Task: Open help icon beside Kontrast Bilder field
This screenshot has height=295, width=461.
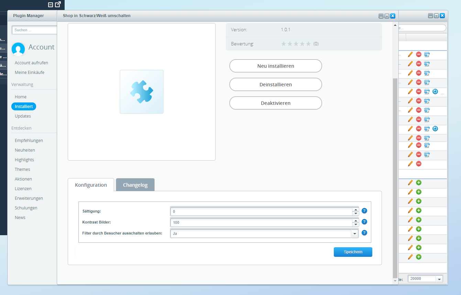Action: 364,222
